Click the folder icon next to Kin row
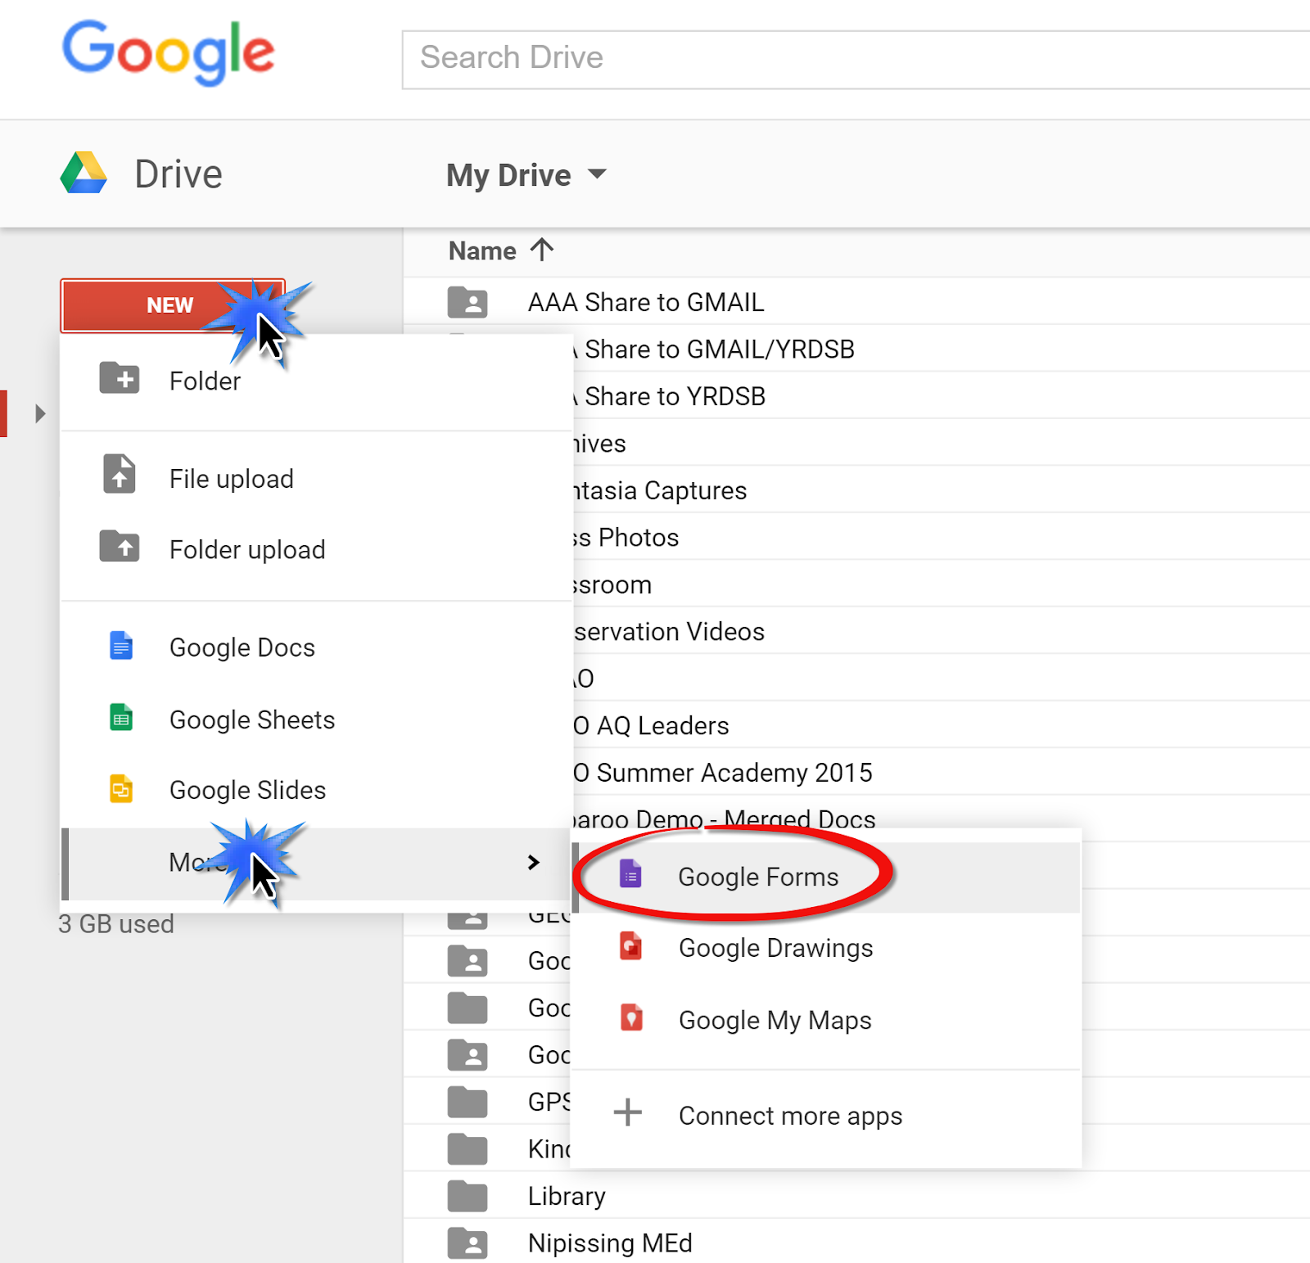Image resolution: width=1310 pixels, height=1263 pixels. 468,1148
